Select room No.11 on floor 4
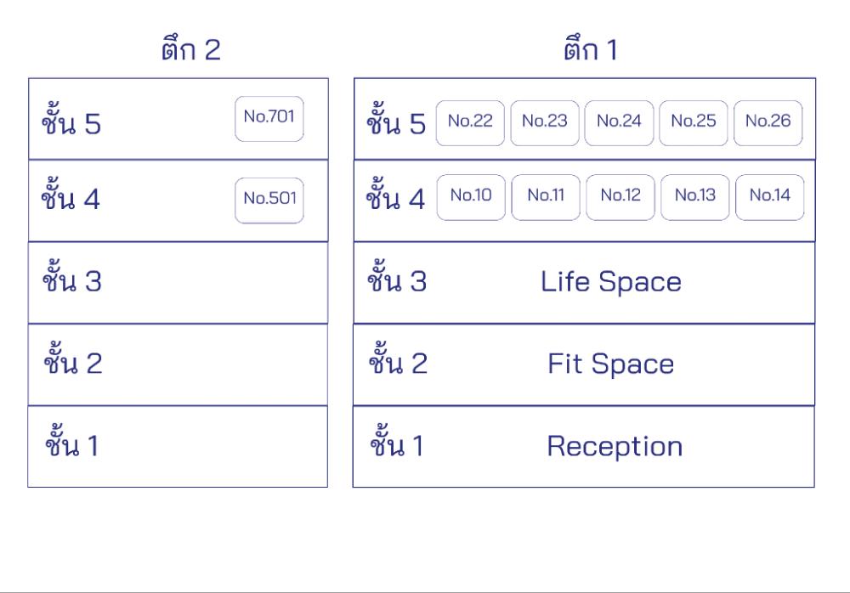 click(546, 197)
